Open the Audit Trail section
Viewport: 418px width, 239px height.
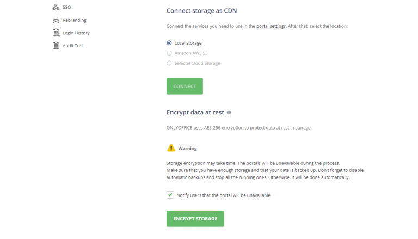click(73, 46)
